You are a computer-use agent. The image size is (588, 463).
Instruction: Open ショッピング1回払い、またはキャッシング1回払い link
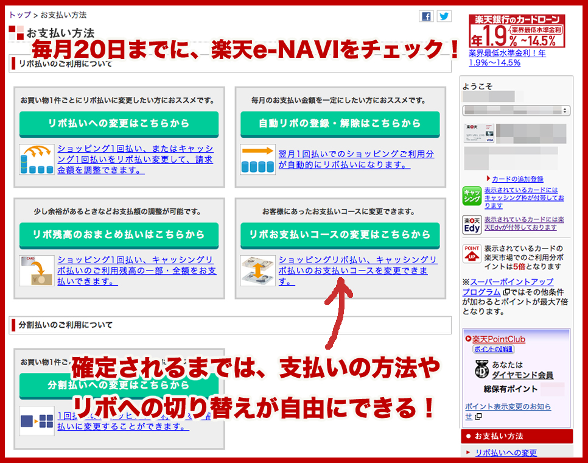pos(135,159)
